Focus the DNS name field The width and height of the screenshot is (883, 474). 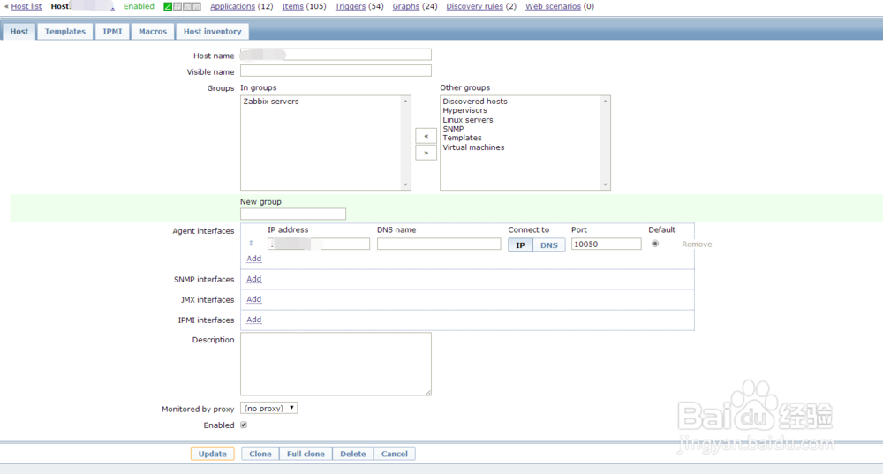(439, 244)
